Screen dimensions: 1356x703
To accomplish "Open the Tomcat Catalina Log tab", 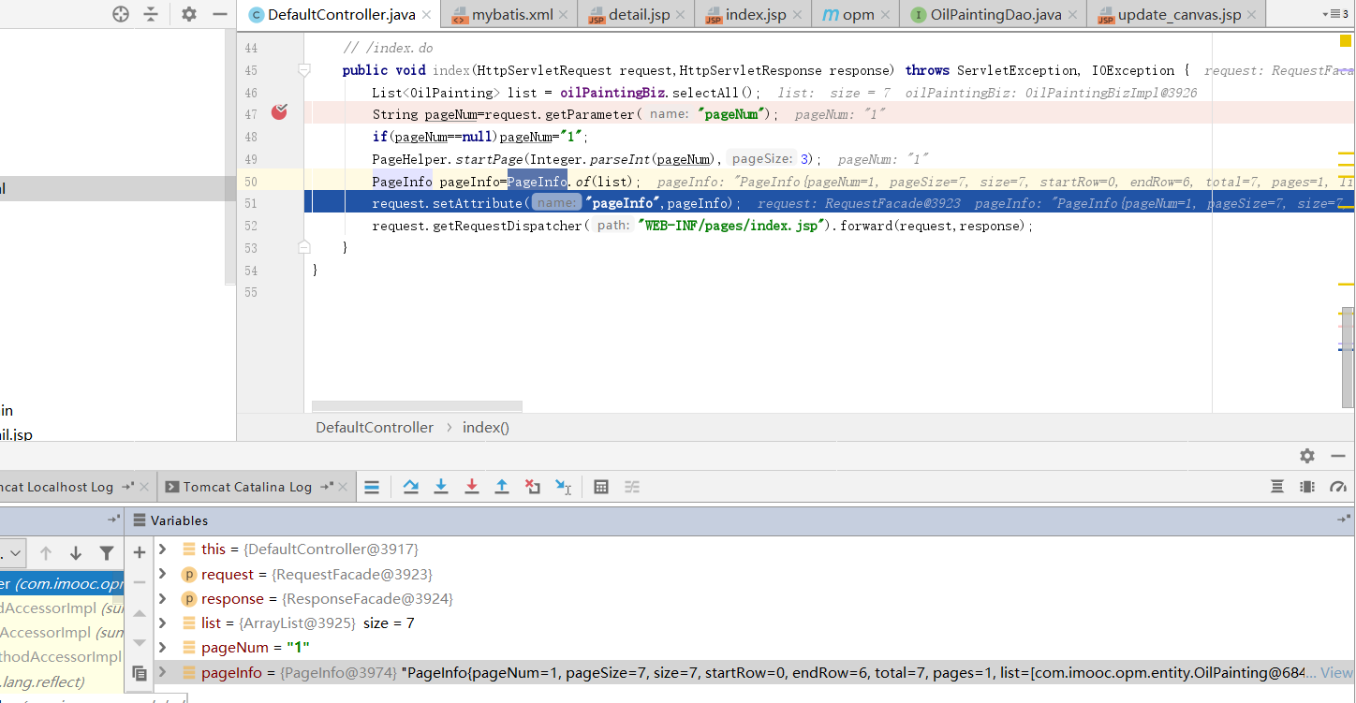I will point(247,487).
